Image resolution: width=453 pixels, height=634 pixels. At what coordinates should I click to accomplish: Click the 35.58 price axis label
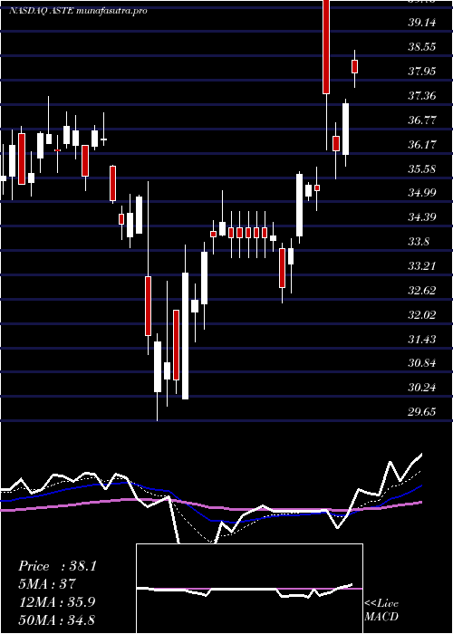coord(421,168)
